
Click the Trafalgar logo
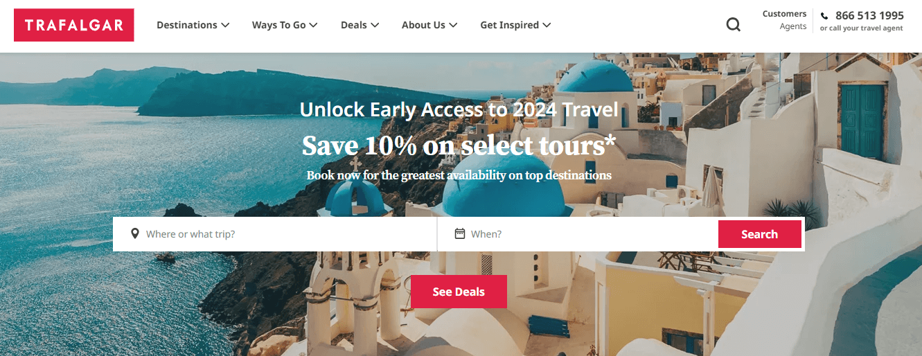[x=74, y=25]
